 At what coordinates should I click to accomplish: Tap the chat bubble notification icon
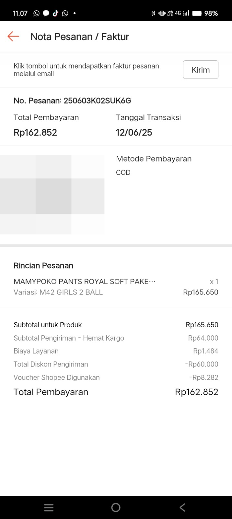46,13
